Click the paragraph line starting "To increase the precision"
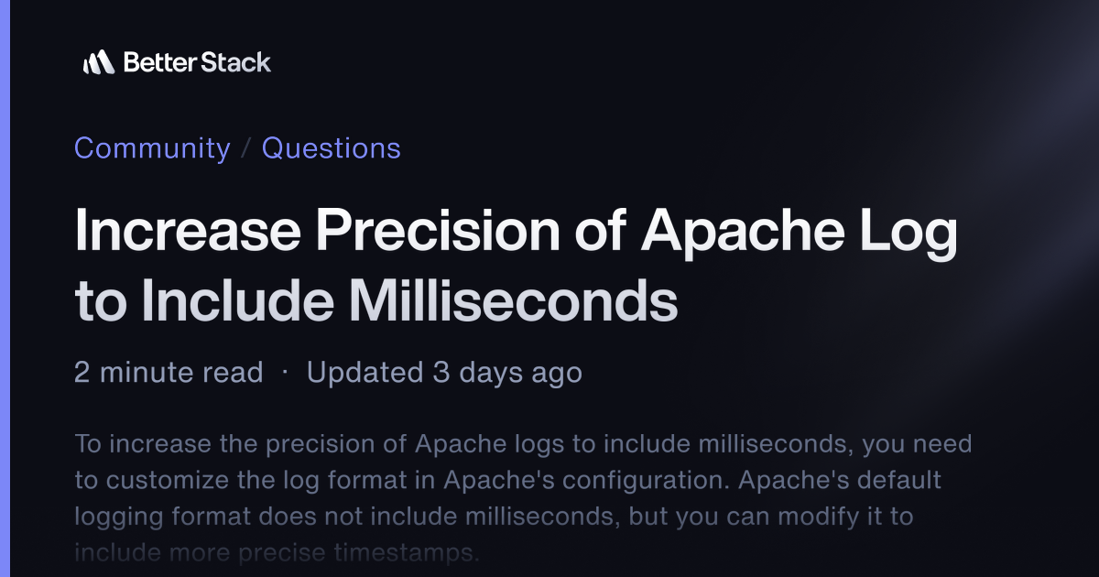Image resolution: width=1099 pixels, height=577 pixels. coord(523,444)
